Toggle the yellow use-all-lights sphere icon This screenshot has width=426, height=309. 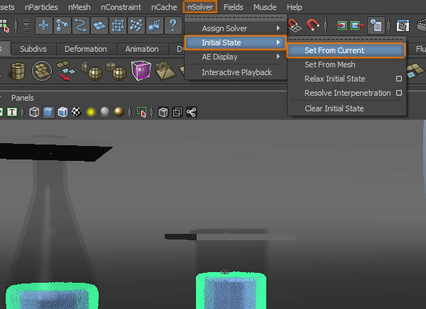click(x=91, y=112)
